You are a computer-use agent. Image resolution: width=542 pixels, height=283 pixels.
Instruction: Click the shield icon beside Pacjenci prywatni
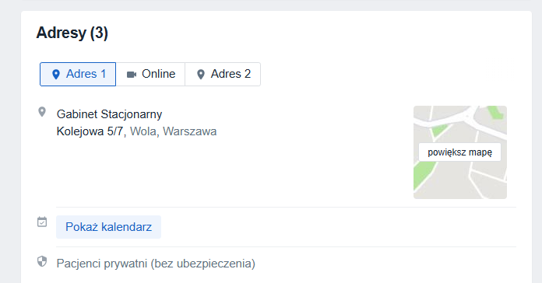coord(42,261)
